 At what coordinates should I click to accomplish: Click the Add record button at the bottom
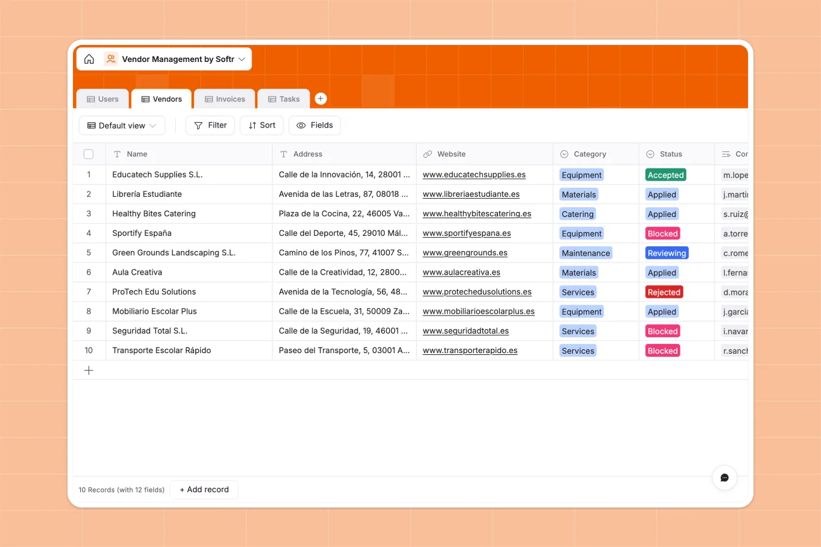coord(204,490)
